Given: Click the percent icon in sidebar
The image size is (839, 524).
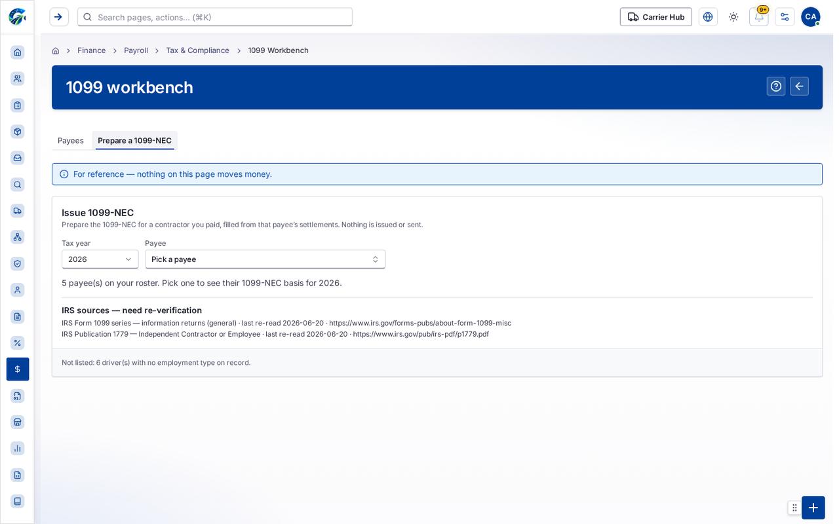Looking at the screenshot, I should pyautogui.click(x=18, y=343).
